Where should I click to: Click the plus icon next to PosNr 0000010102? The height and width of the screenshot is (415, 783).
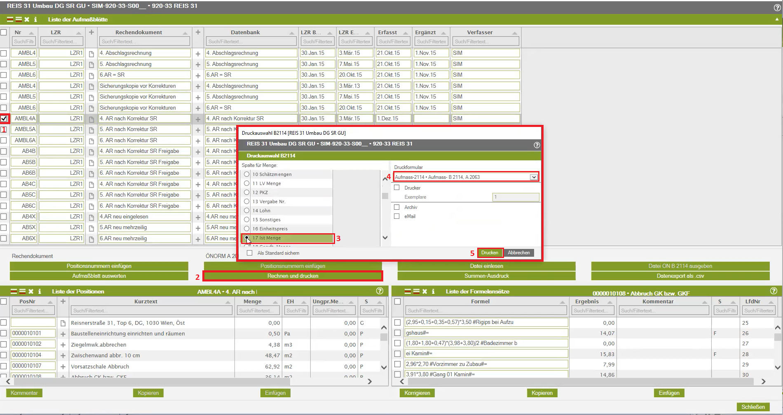[63, 345]
